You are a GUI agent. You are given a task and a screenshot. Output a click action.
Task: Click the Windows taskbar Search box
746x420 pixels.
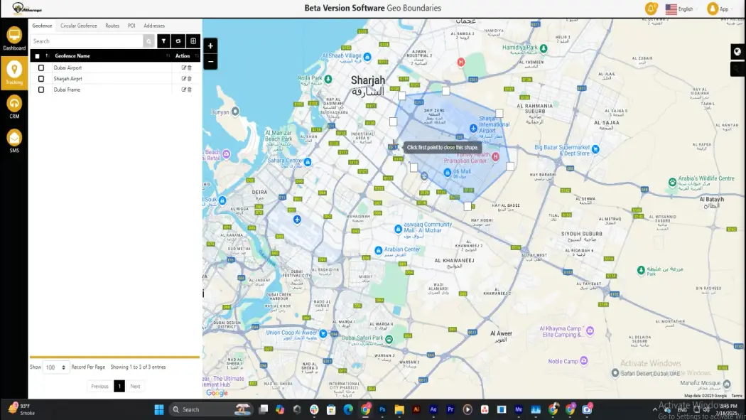[210, 409]
